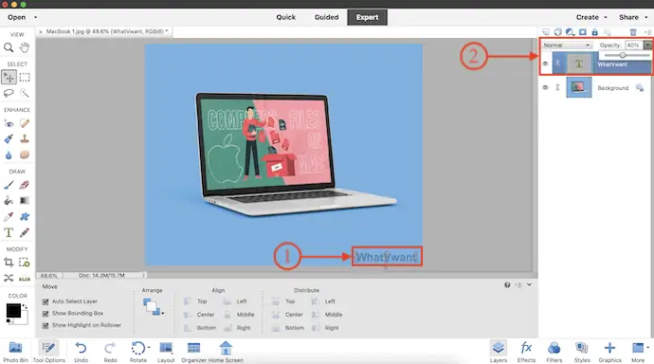Adjust the layer opacity slider
654x364 pixels.
point(623,55)
